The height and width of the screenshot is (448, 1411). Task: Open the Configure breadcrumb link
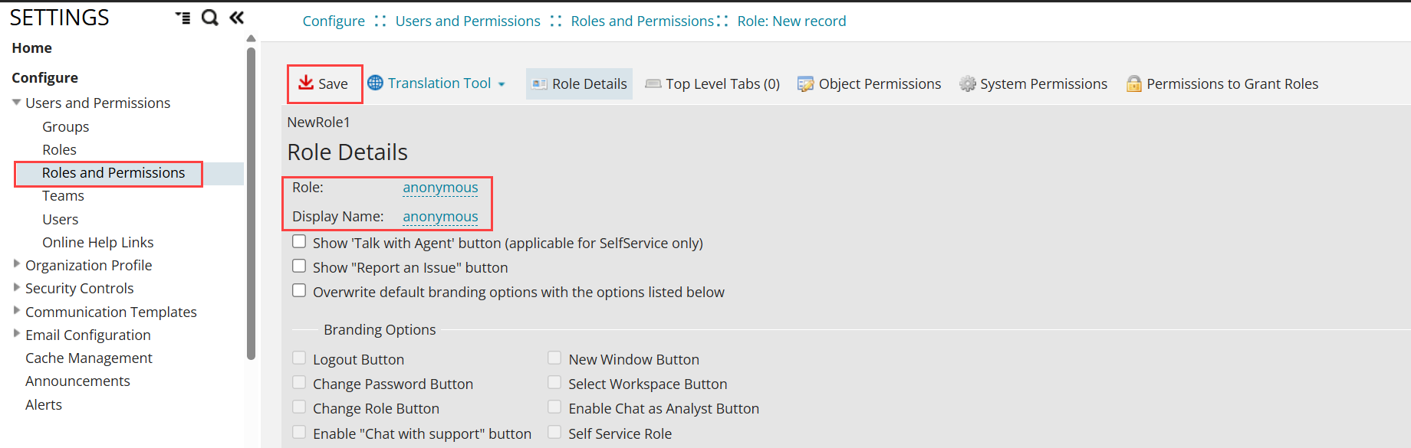(334, 21)
